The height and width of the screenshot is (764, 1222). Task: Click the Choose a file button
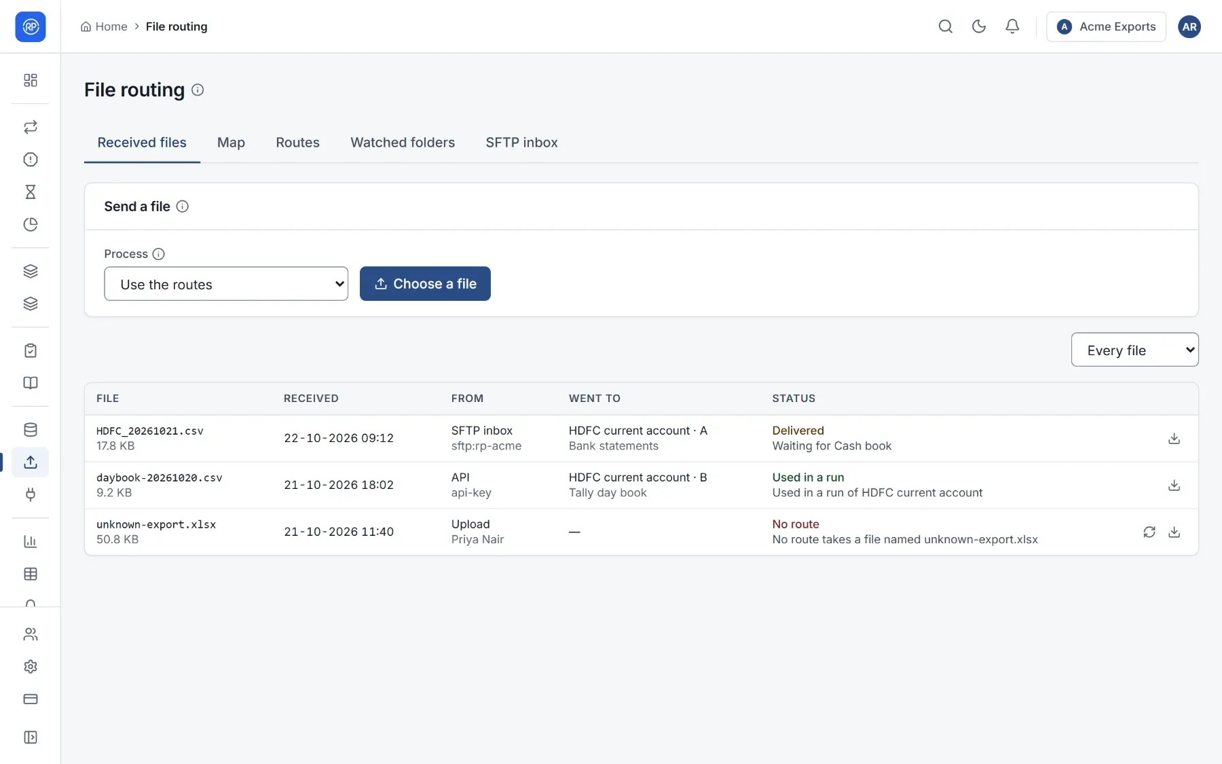pyautogui.click(x=425, y=284)
